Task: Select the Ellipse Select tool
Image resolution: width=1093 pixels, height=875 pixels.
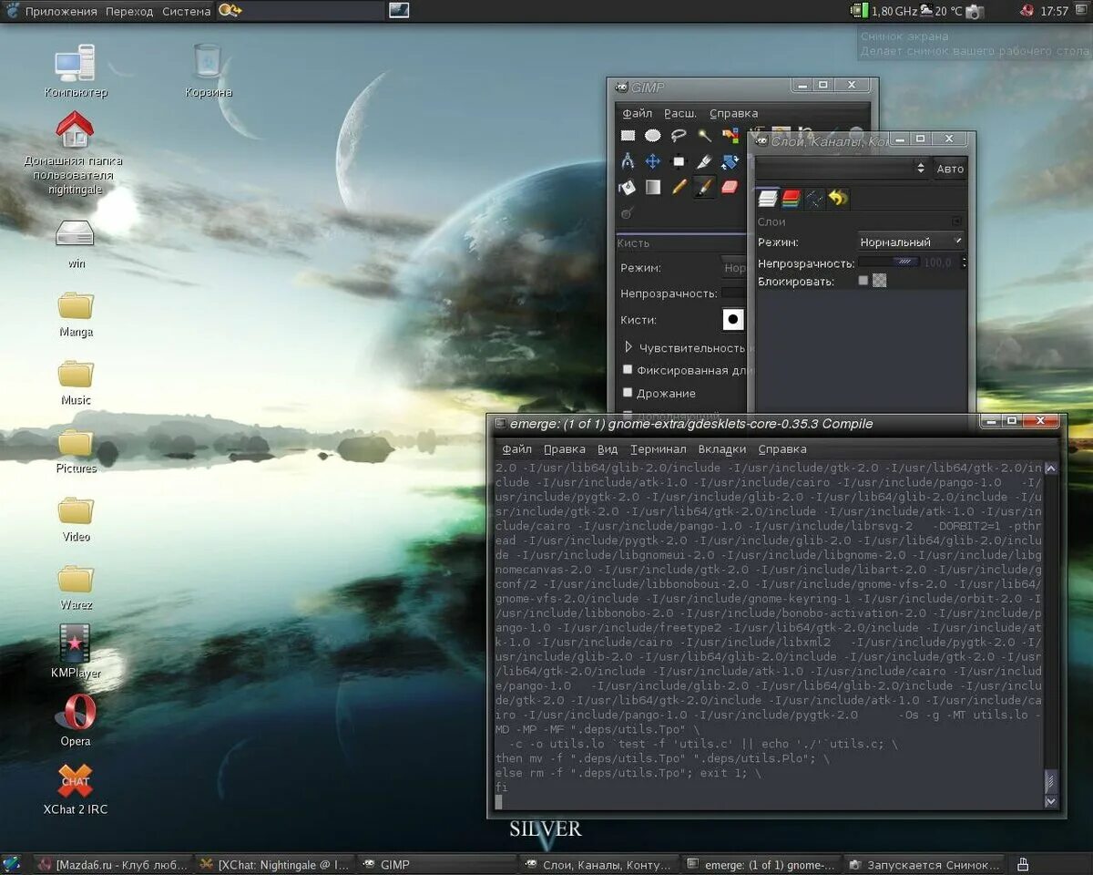Action: click(x=653, y=136)
